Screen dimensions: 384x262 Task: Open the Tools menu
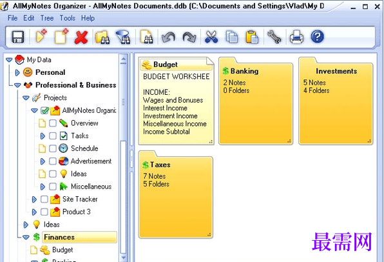tap(68, 18)
